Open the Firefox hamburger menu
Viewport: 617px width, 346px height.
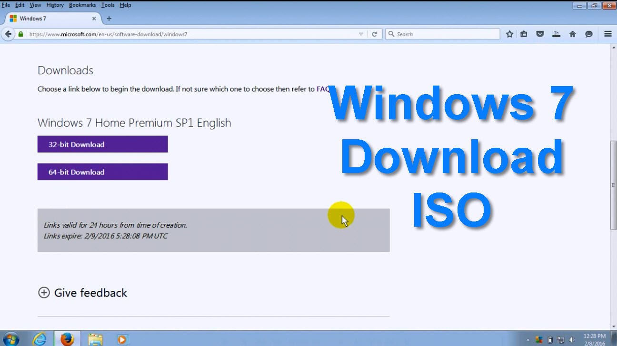click(x=607, y=34)
